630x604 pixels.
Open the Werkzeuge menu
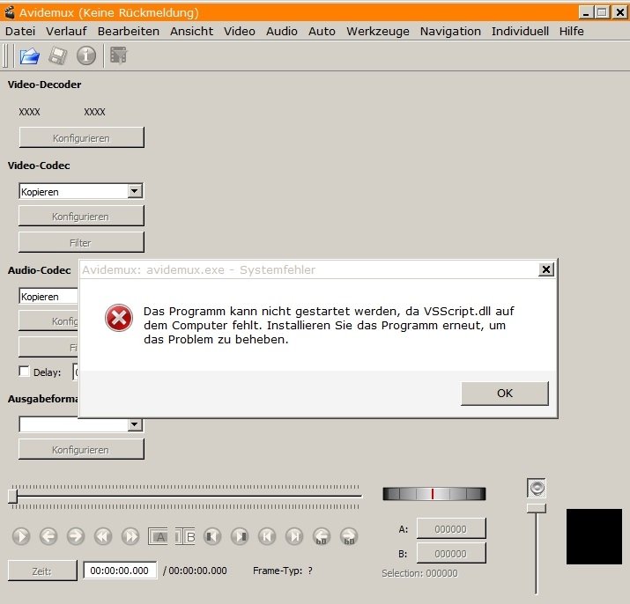378,32
